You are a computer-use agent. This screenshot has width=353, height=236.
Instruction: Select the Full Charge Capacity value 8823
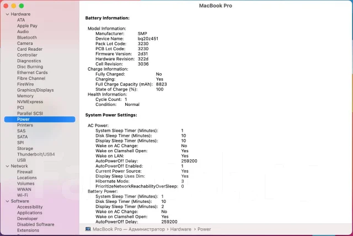click(x=162, y=84)
